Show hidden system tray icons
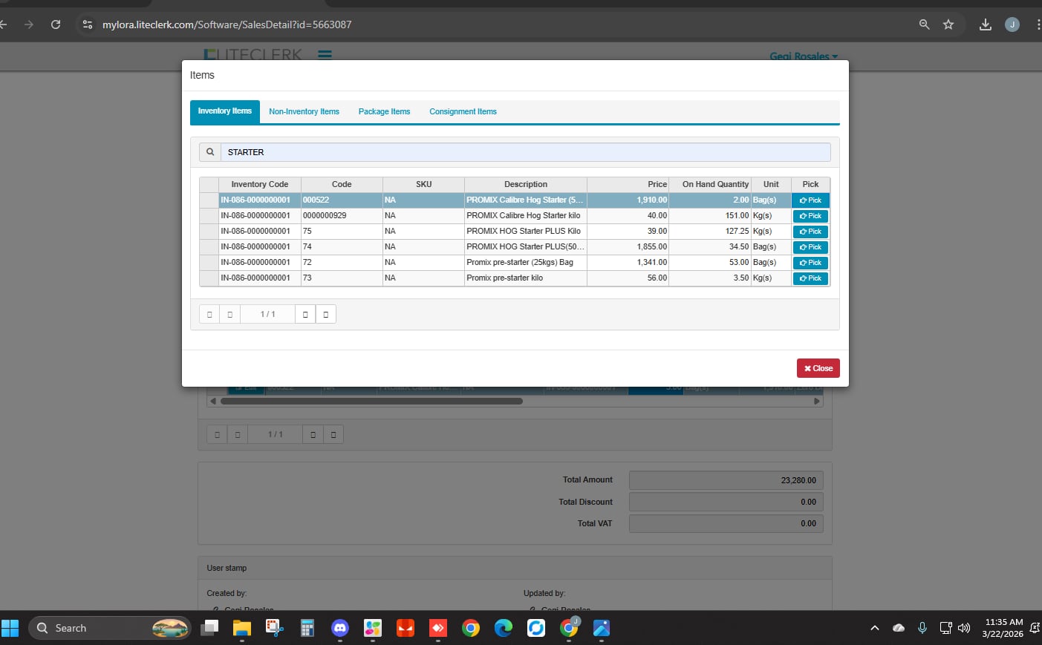 875,628
